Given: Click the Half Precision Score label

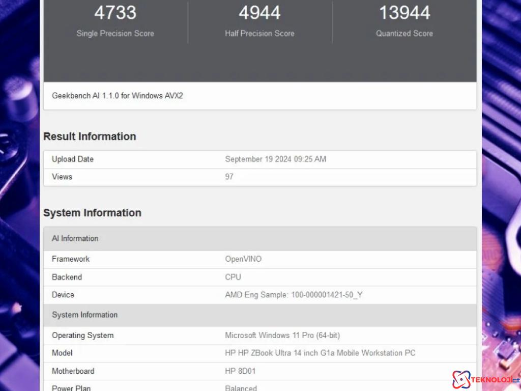Looking at the screenshot, I should pos(259,34).
